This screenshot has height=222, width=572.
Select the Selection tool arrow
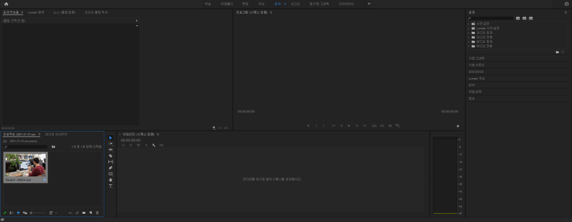click(x=111, y=138)
